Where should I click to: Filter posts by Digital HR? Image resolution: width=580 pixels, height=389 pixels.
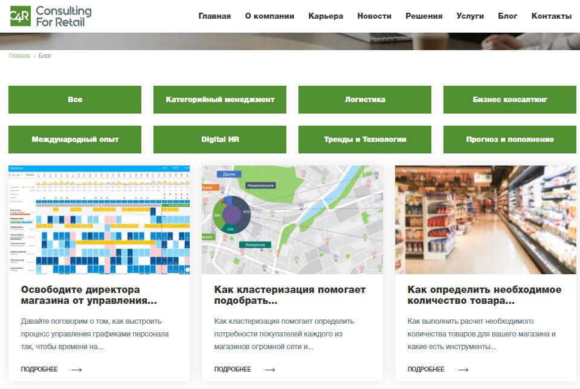click(220, 140)
